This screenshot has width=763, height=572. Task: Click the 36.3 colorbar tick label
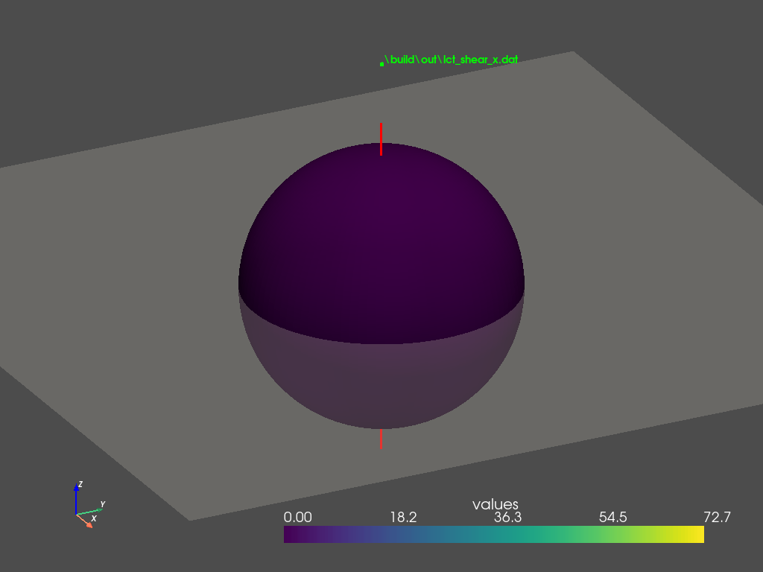pyautogui.click(x=509, y=518)
